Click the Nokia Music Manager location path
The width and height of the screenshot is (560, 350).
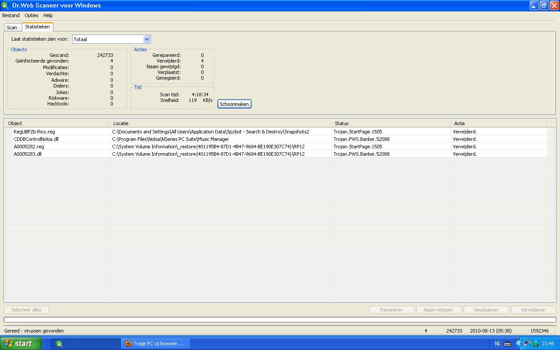click(171, 139)
